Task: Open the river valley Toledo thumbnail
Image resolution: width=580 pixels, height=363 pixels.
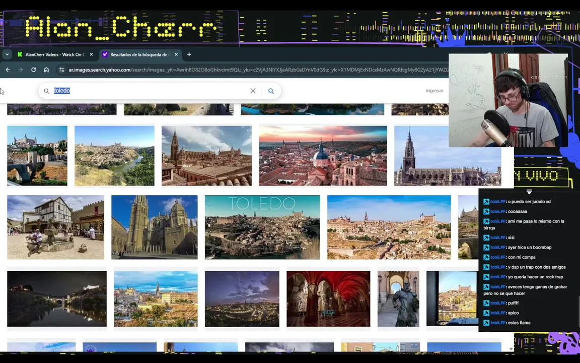Action: [x=114, y=156]
